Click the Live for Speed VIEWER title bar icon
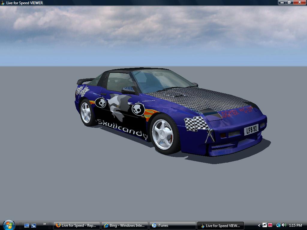Screen dimensions: 307x230 [3, 3]
